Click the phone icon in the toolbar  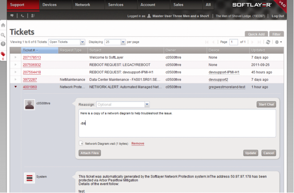click(x=22, y=16)
